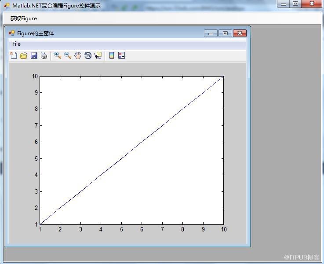Select the Data Cursor tool
324x264 pixels.
coord(98,55)
